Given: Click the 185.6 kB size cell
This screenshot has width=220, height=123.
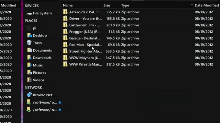Looking at the screenshot, I should (113, 19).
